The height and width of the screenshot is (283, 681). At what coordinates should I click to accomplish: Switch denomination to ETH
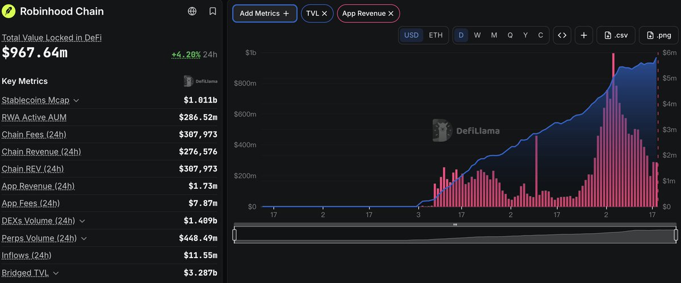435,35
